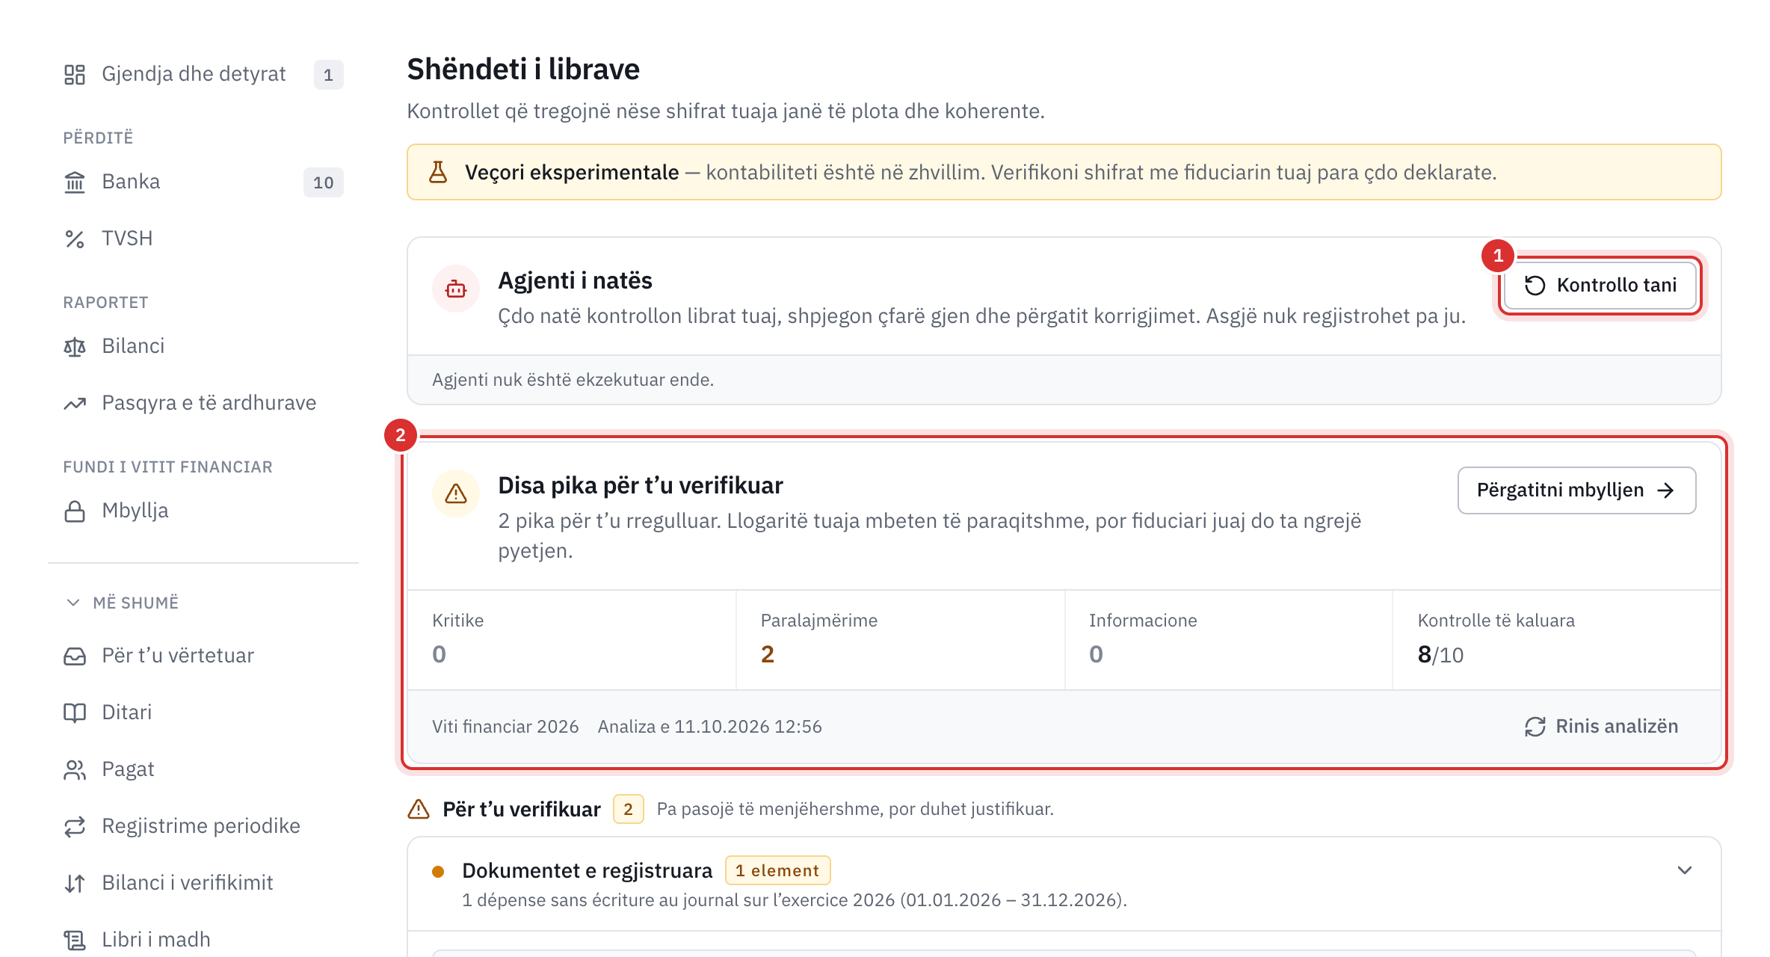Click the Mbyllja lock icon

click(x=75, y=511)
